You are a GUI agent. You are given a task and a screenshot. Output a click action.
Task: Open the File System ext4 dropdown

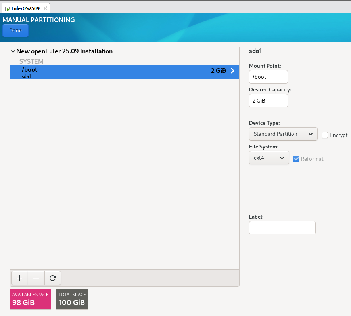(269, 158)
